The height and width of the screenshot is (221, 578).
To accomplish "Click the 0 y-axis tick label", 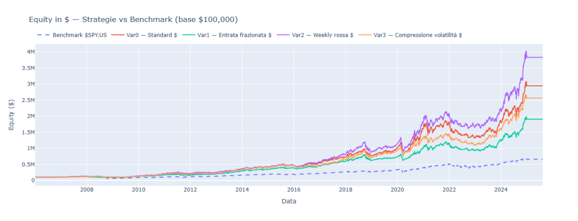I will tap(33, 180).
